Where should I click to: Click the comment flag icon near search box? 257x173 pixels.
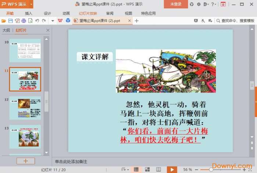210,21
